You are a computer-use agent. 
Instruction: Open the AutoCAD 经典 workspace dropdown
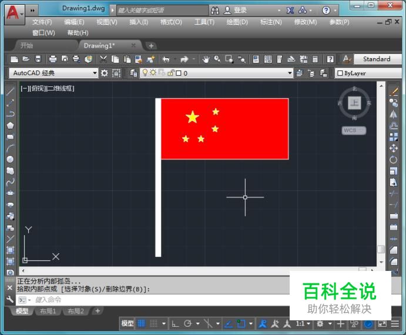[53, 73]
